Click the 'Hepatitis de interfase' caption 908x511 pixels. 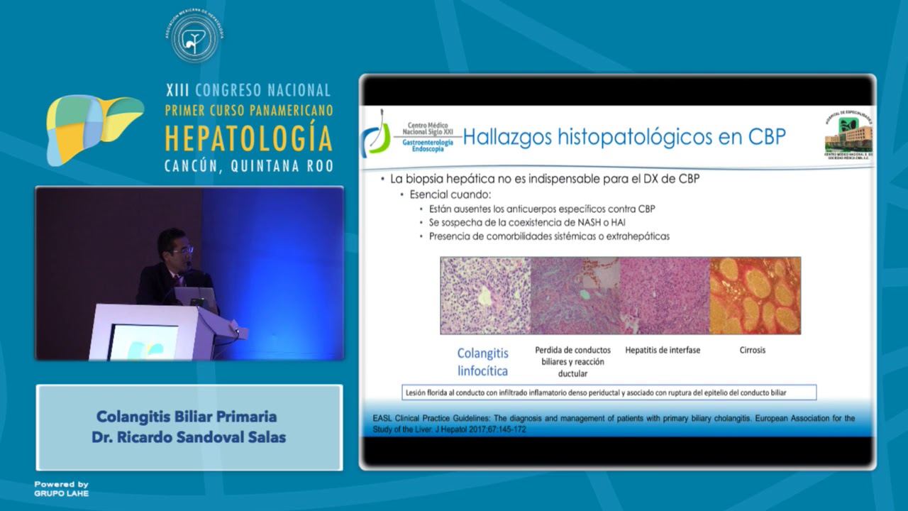(x=663, y=351)
